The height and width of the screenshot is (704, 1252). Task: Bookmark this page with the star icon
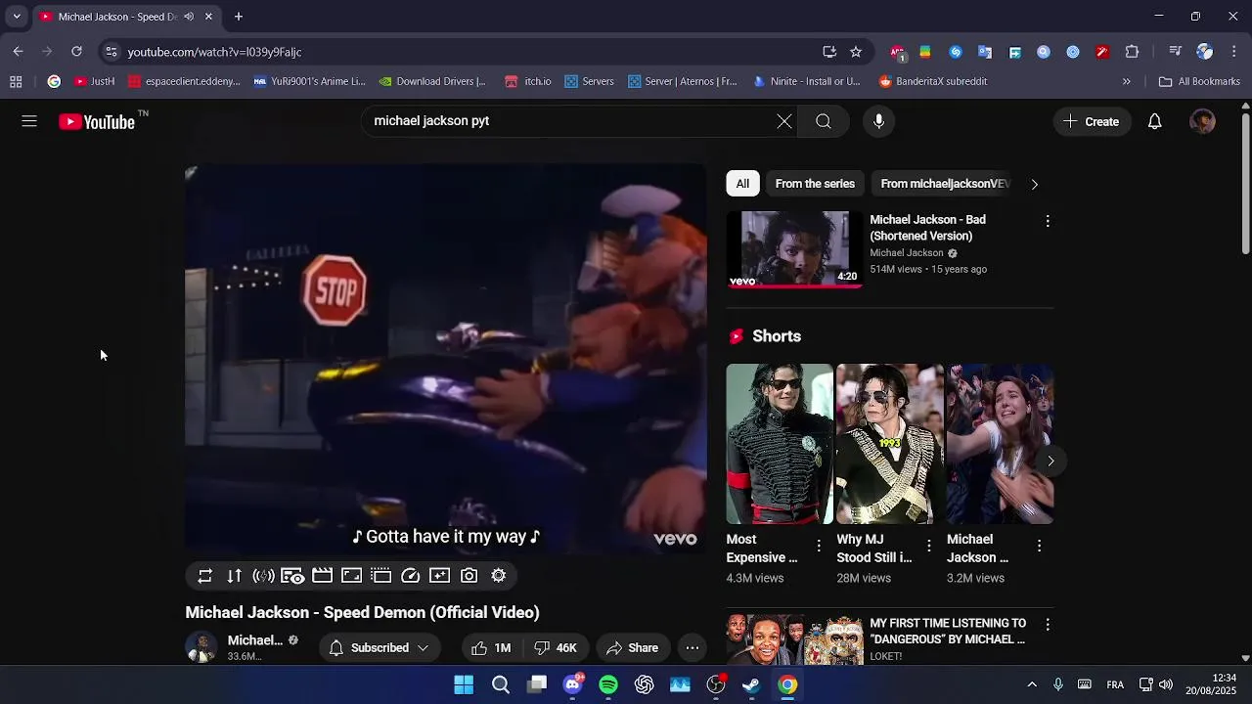pyautogui.click(x=856, y=52)
